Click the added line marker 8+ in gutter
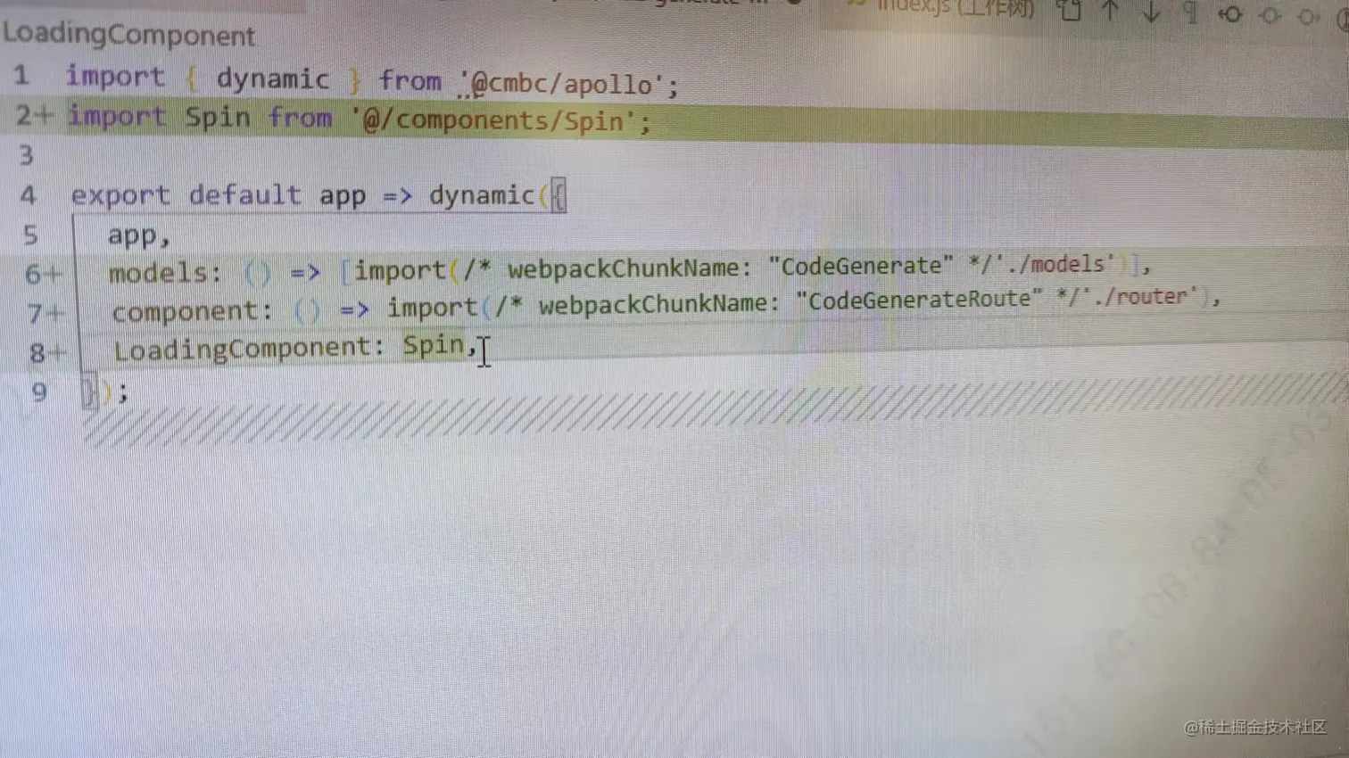Screen dimensions: 1349x758 click(x=48, y=353)
